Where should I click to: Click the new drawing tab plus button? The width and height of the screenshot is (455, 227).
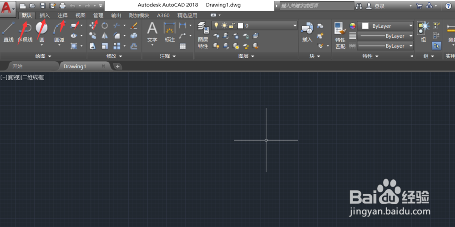[x=117, y=66]
